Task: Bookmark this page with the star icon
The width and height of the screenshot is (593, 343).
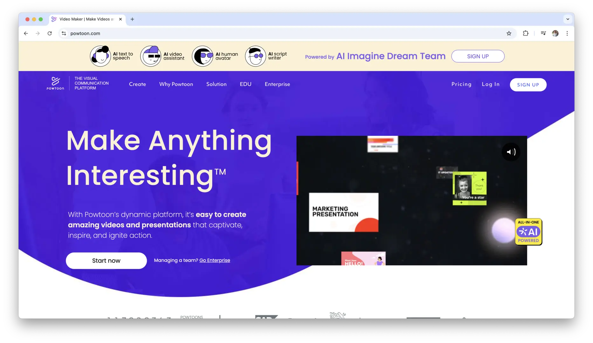Action: tap(509, 33)
